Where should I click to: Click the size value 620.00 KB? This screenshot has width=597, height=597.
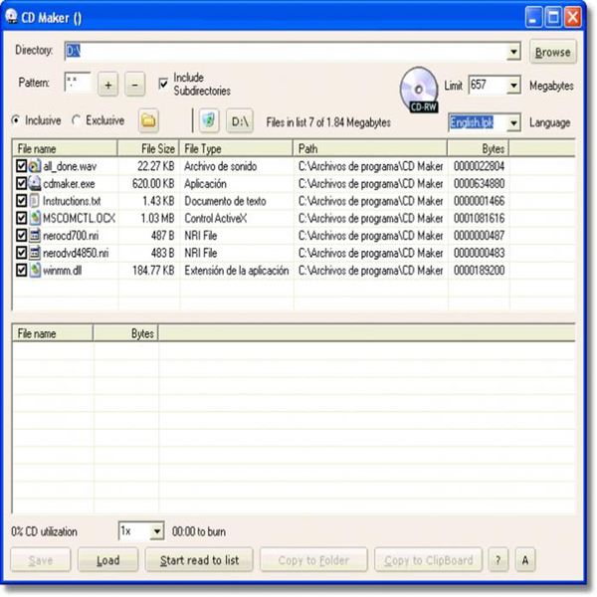(153, 184)
